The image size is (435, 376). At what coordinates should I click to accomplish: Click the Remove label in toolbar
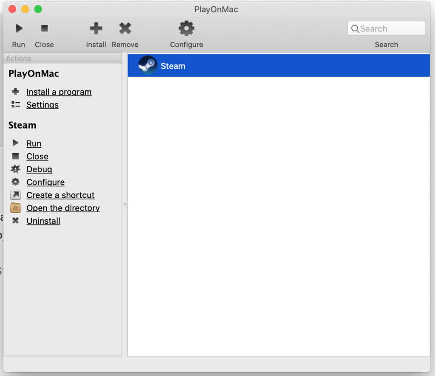(x=125, y=45)
